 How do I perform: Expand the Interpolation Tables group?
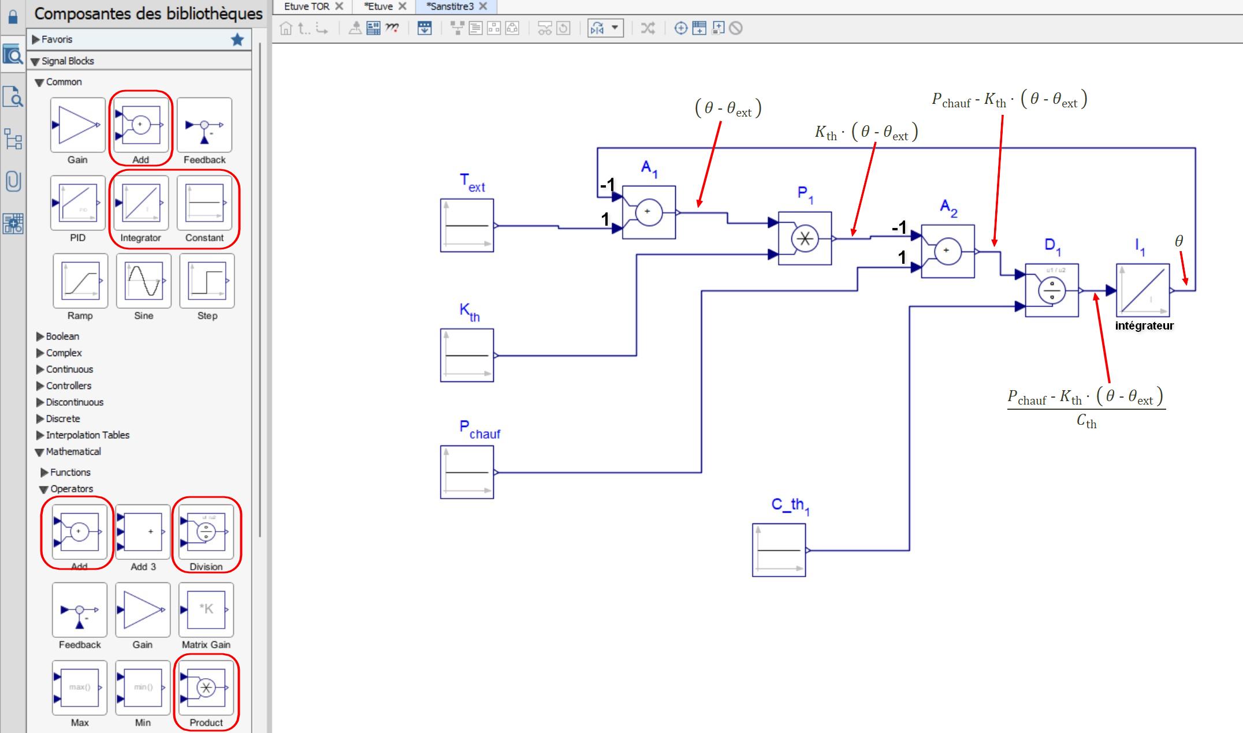(40, 435)
